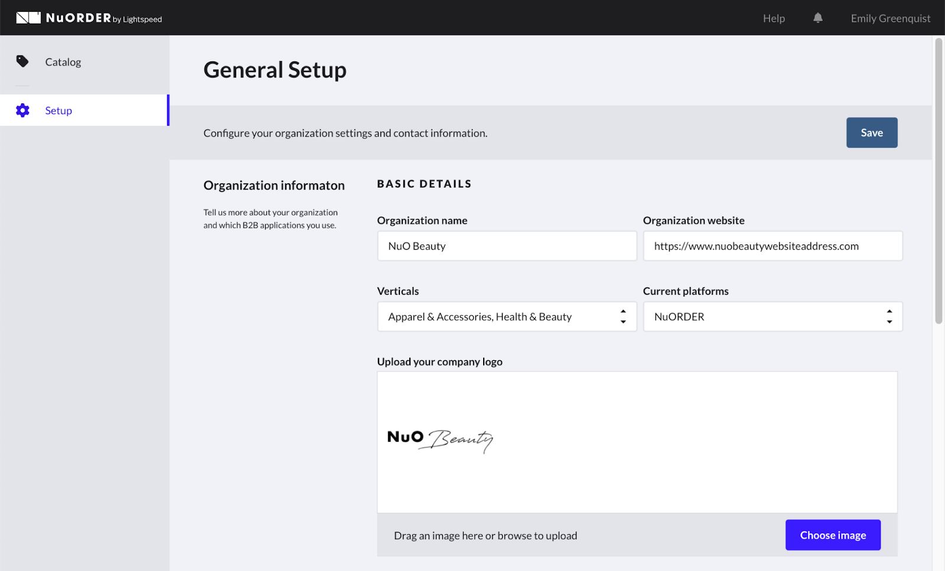This screenshot has height=571, width=945.
Task: Click the General Setup heading
Action: (275, 70)
